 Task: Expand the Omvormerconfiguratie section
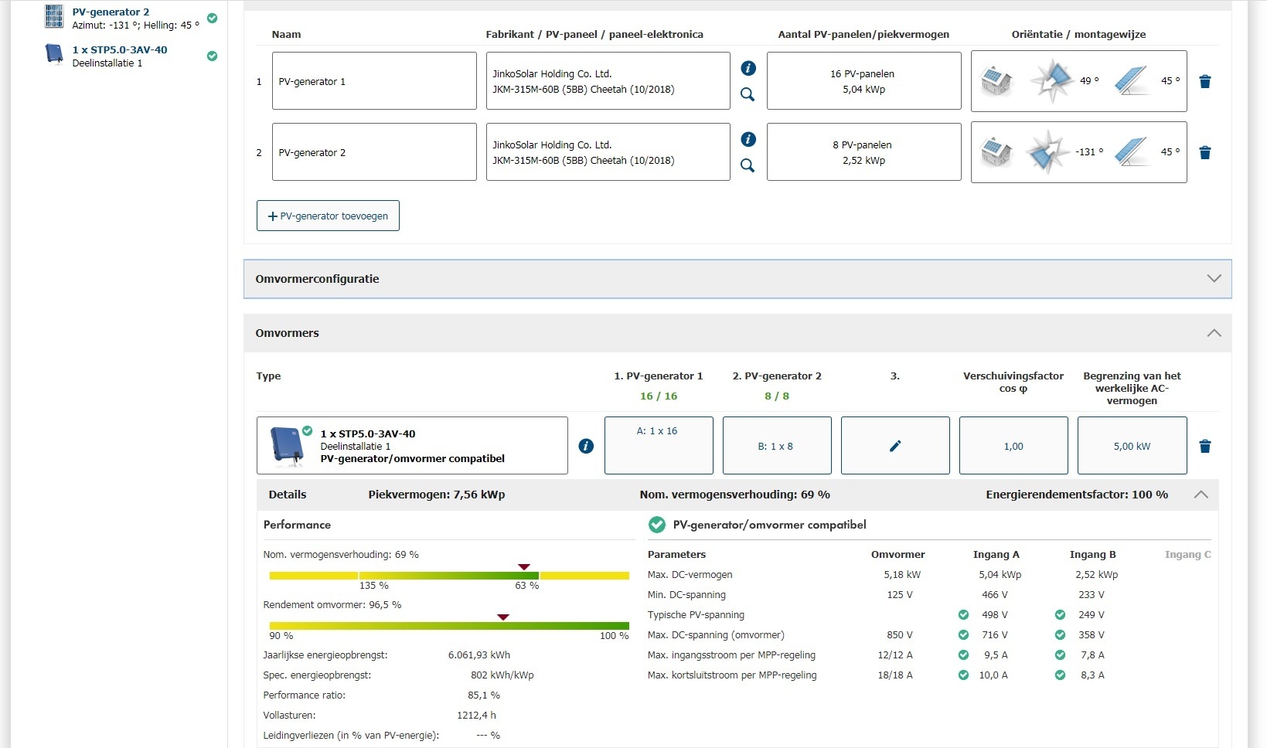[1214, 279]
